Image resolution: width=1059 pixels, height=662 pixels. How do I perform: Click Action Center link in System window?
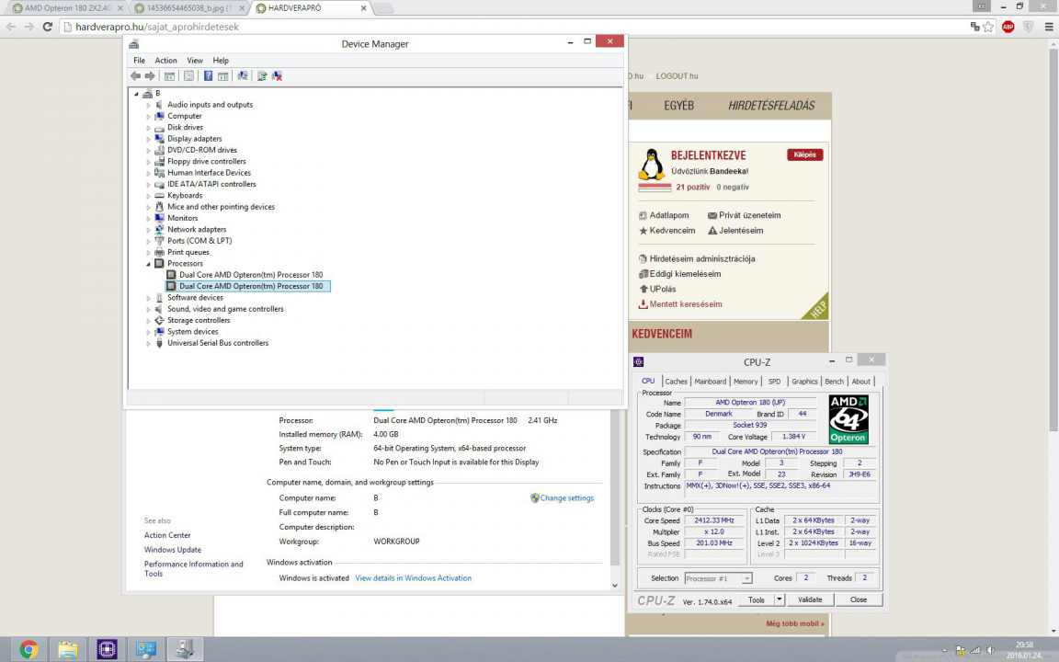click(x=167, y=535)
